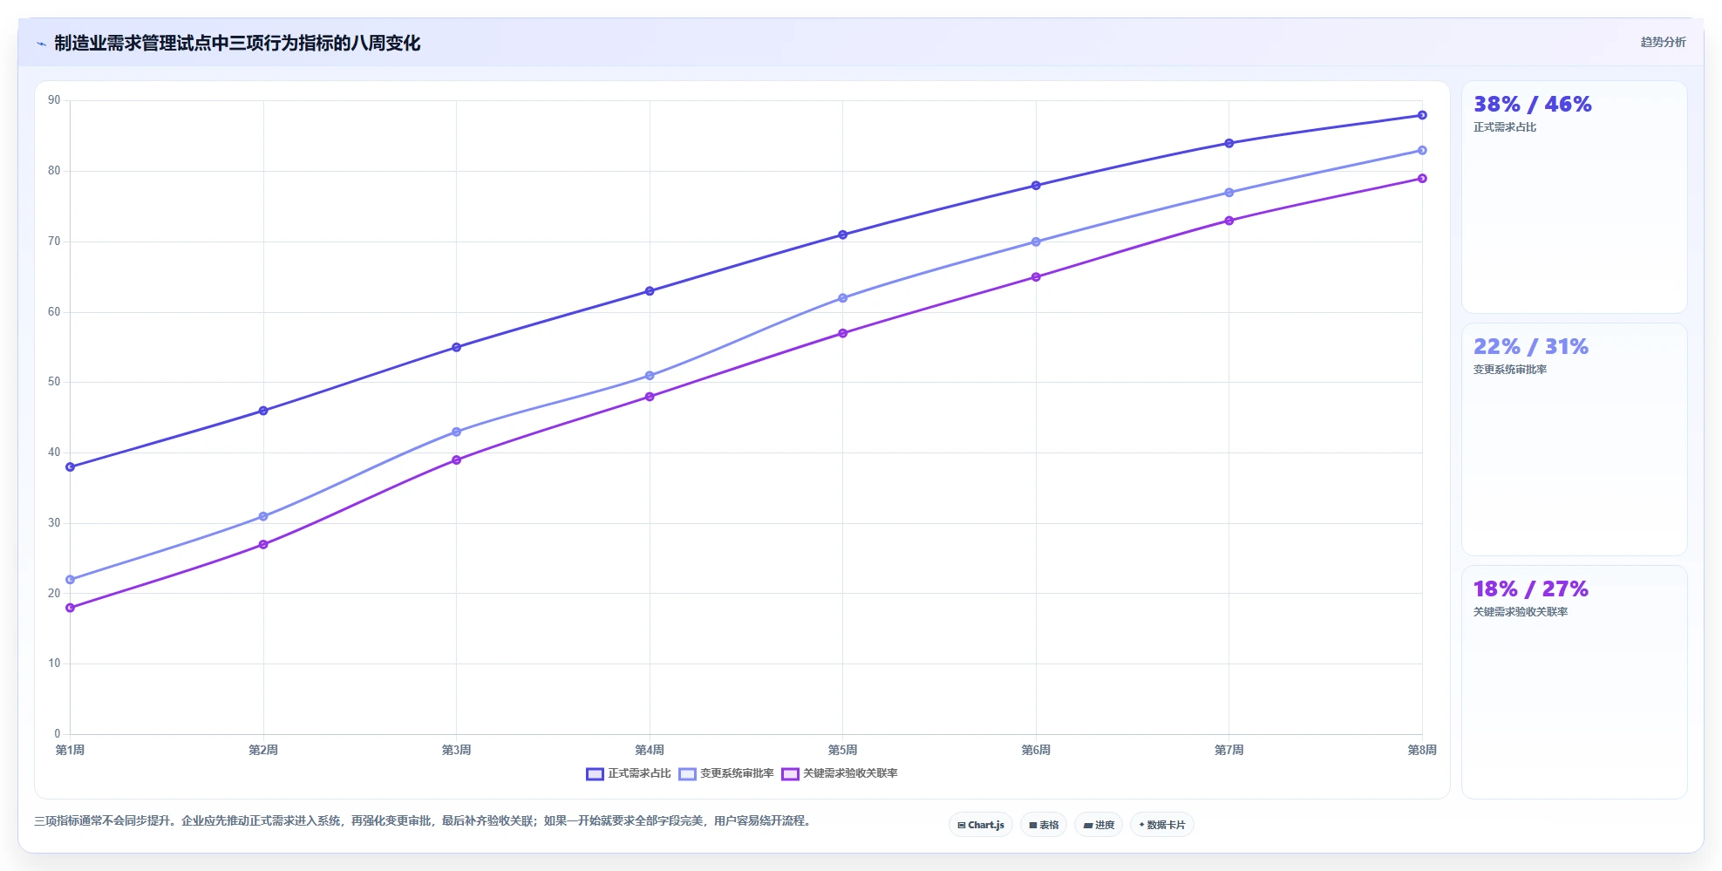Screen dimensions: 1722x871
Task: Click the 第1周 x-axis label
Action: click(71, 750)
